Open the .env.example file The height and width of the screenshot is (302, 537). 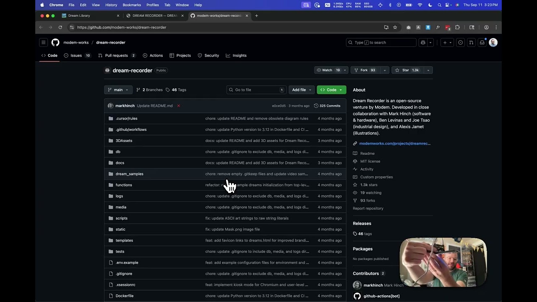pyautogui.click(x=127, y=263)
